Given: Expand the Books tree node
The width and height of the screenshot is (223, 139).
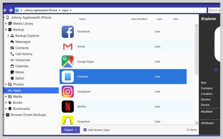Looking at the screenshot, I should (x=6, y=103).
